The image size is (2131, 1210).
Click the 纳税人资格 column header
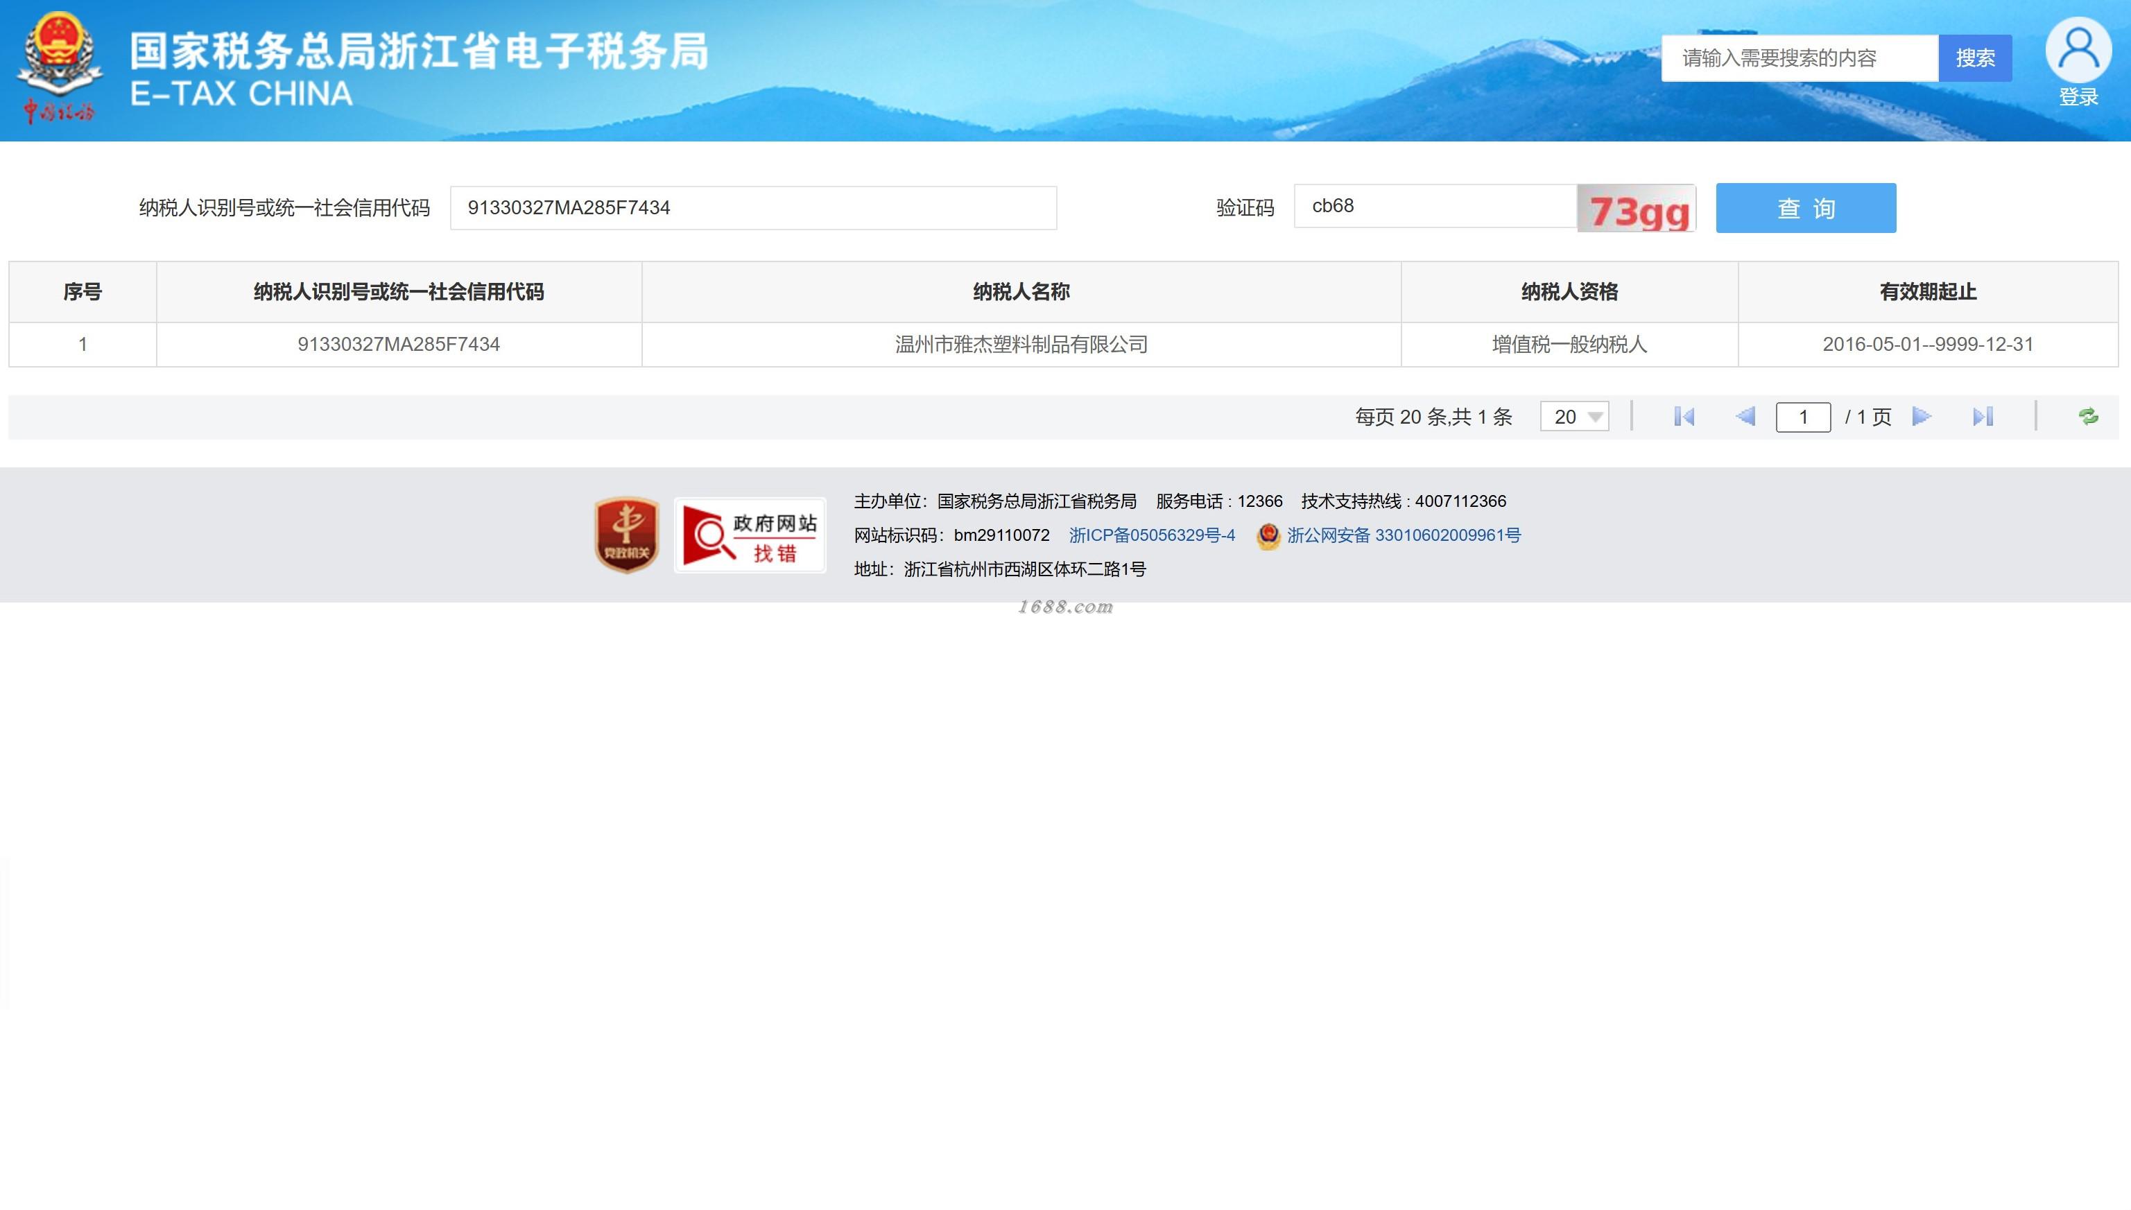[x=1570, y=292]
